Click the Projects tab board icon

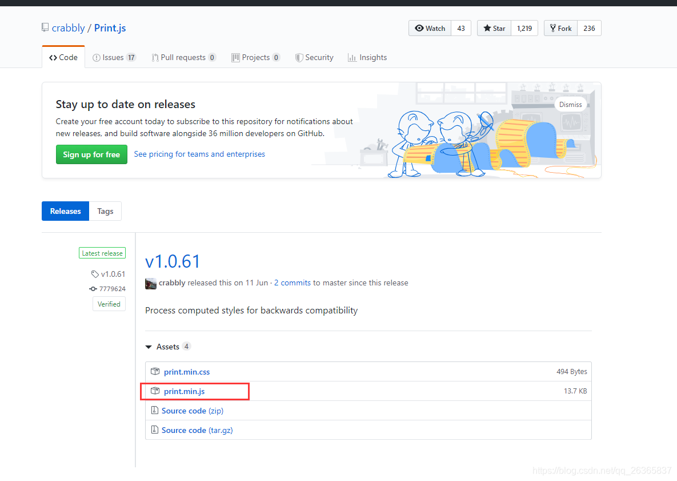click(235, 57)
